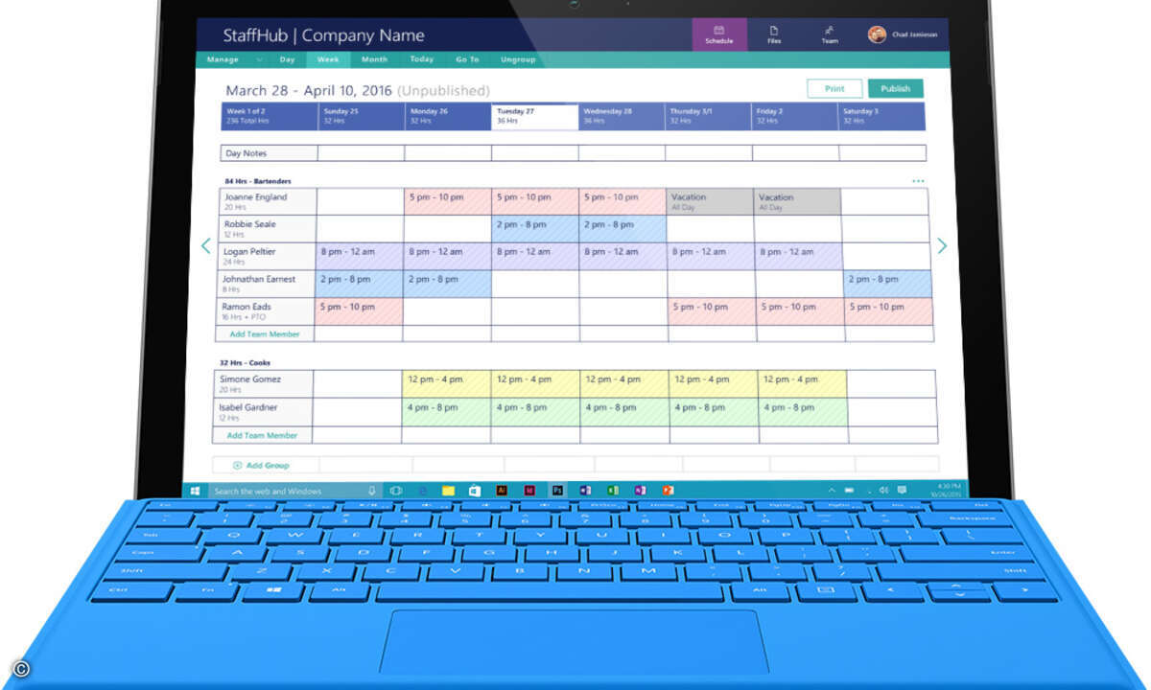Click the taskbar microphone icon
This screenshot has height=690, width=1151.
(372, 491)
